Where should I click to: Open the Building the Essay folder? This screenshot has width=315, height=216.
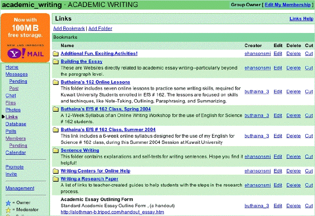click(x=81, y=62)
